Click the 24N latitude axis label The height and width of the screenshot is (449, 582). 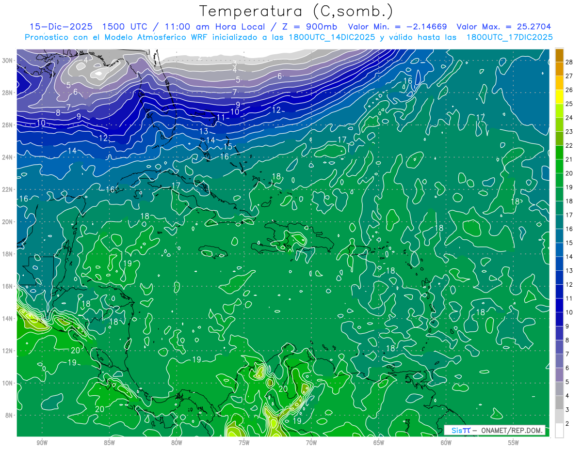[x=8, y=157]
